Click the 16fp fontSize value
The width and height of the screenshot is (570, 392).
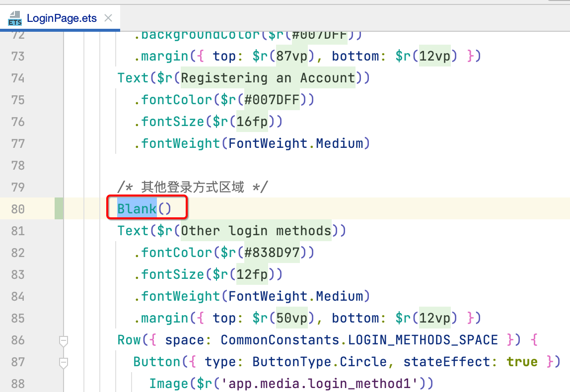click(252, 122)
